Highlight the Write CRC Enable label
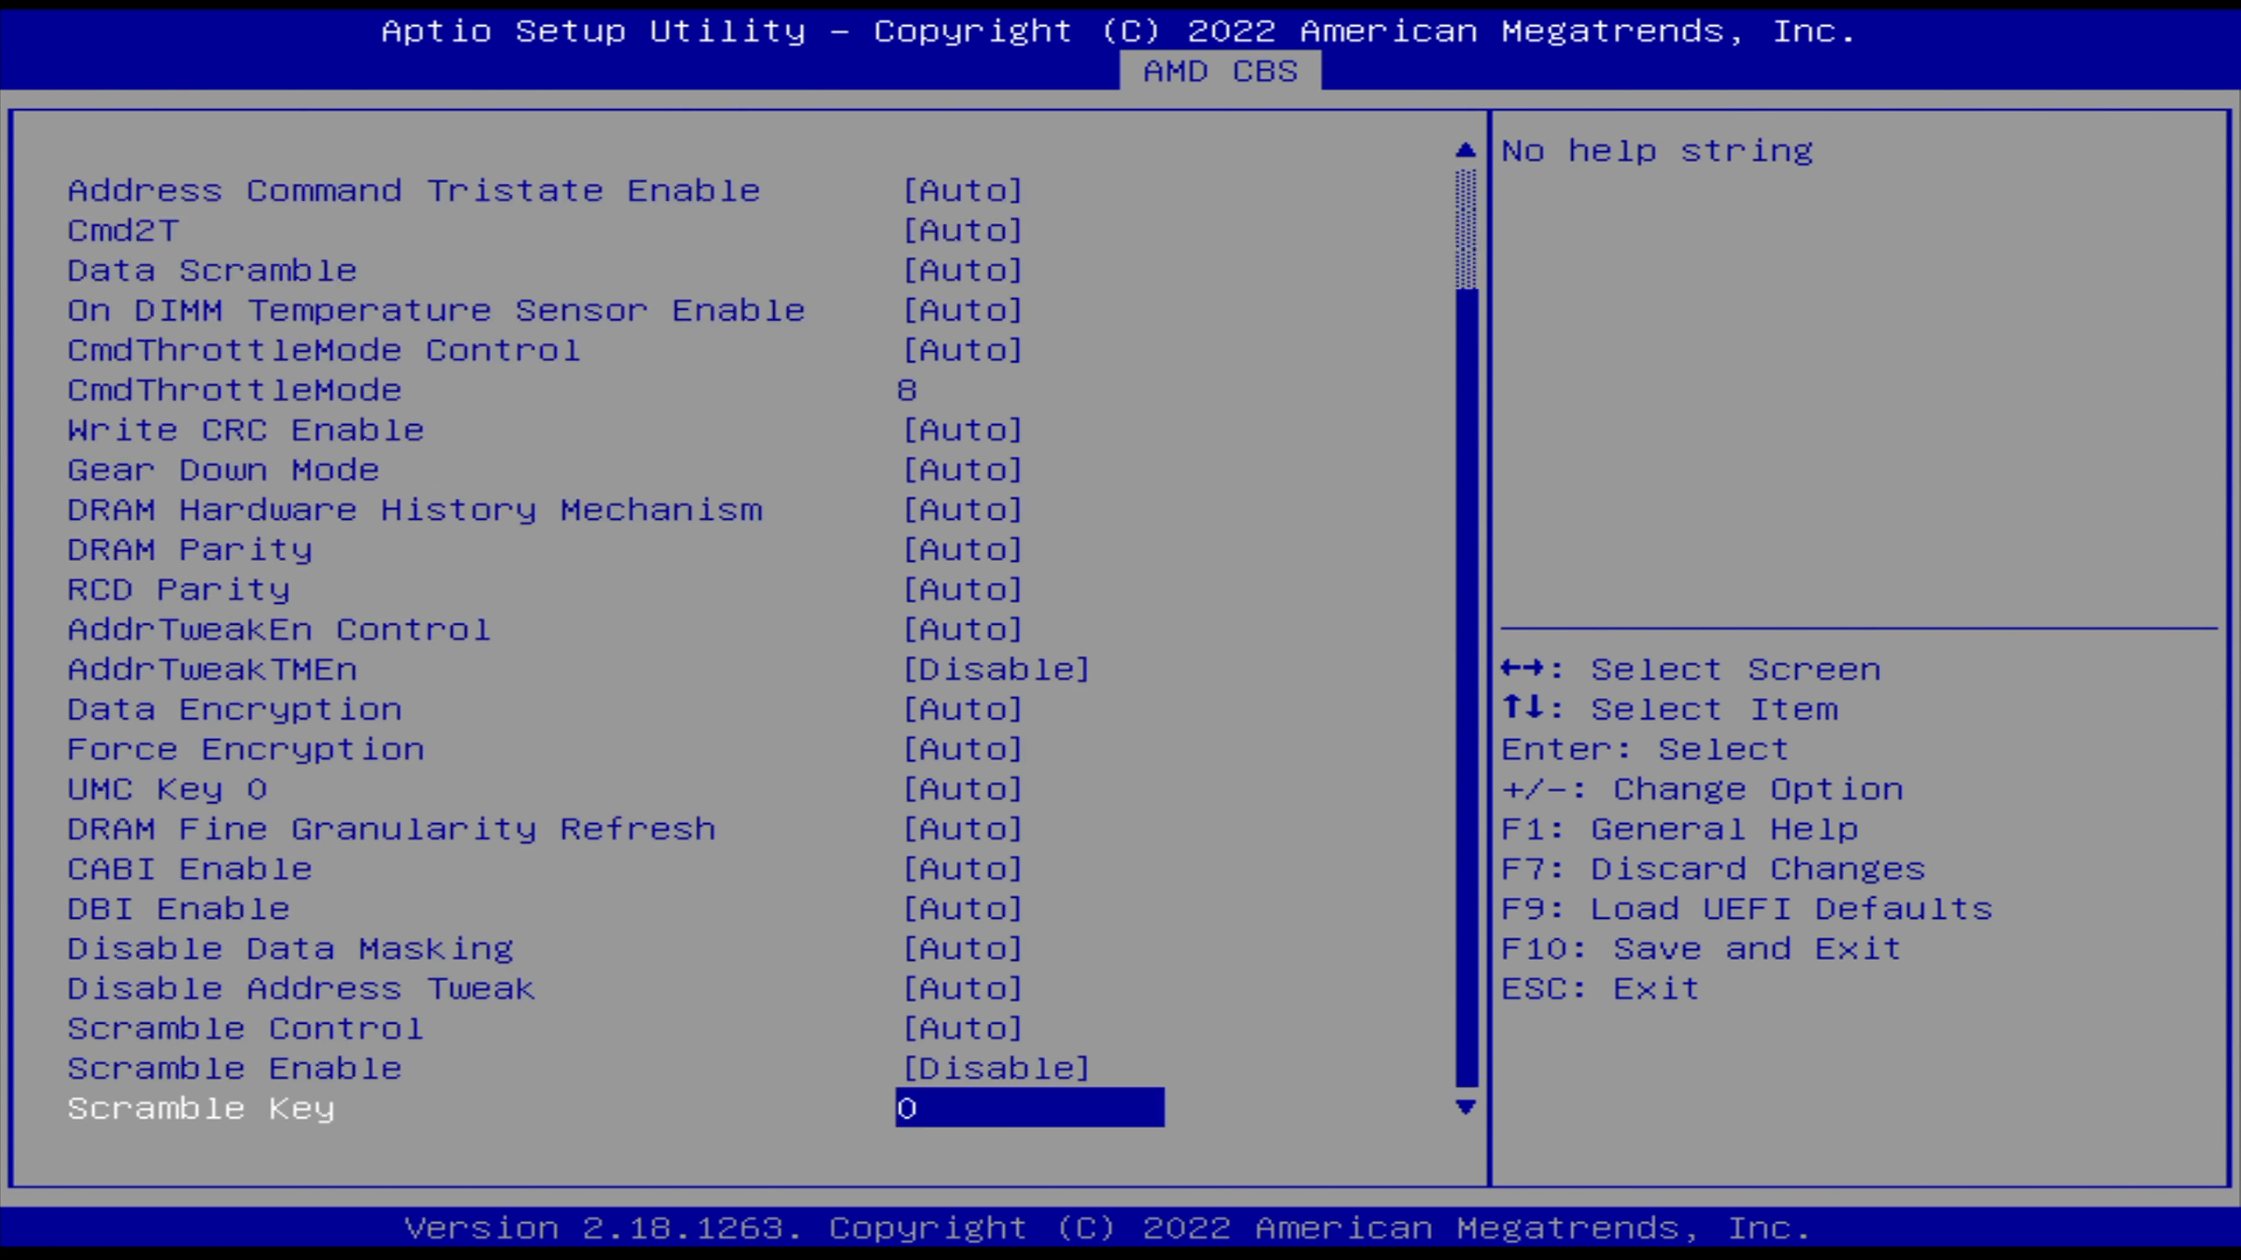This screenshot has width=2241, height=1260. [246, 430]
